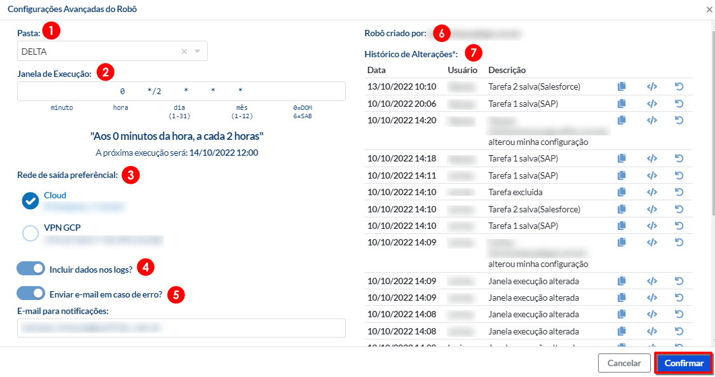Show code of 10/10/2022 20:06 entry
Screen dimensions: 715x377
click(651, 104)
